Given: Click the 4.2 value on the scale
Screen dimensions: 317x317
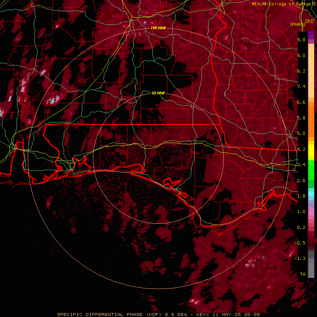Looking at the screenshot, I should point(301,149).
